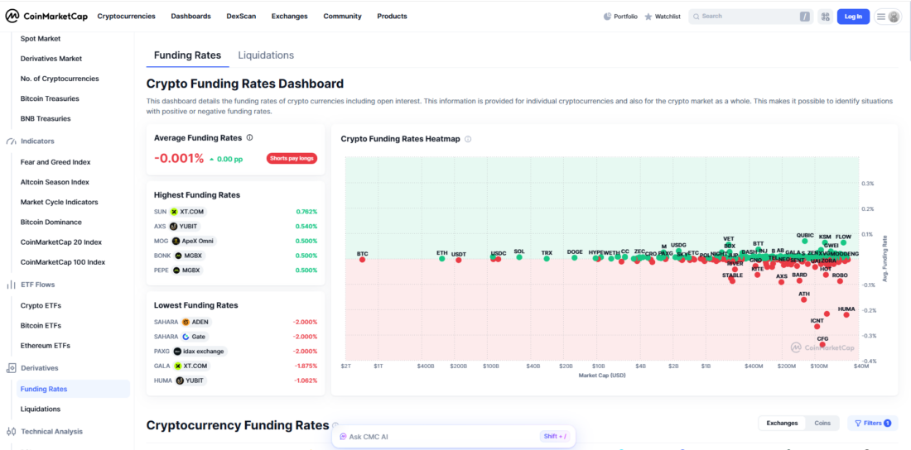Image resolution: width=911 pixels, height=450 pixels.
Task: Click the CoinMarketCap logo
Action: (x=46, y=17)
